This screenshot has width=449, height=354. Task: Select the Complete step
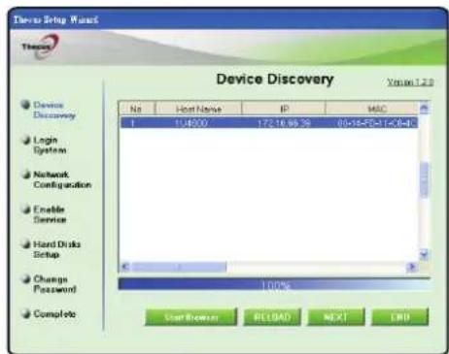pos(54,314)
